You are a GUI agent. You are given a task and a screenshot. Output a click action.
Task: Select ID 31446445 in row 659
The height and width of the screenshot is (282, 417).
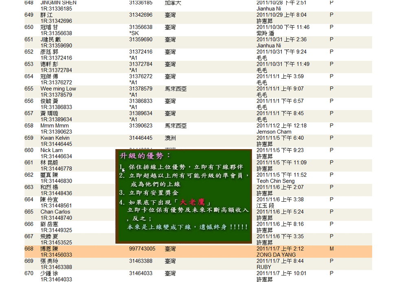pyautogui.click(x=140, y=138)
